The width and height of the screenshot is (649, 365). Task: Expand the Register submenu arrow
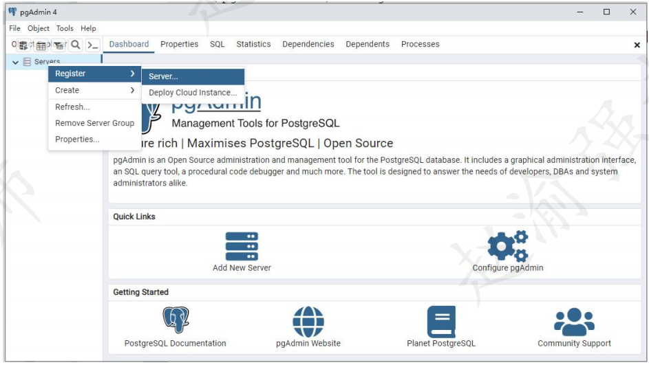pos(132,74)
